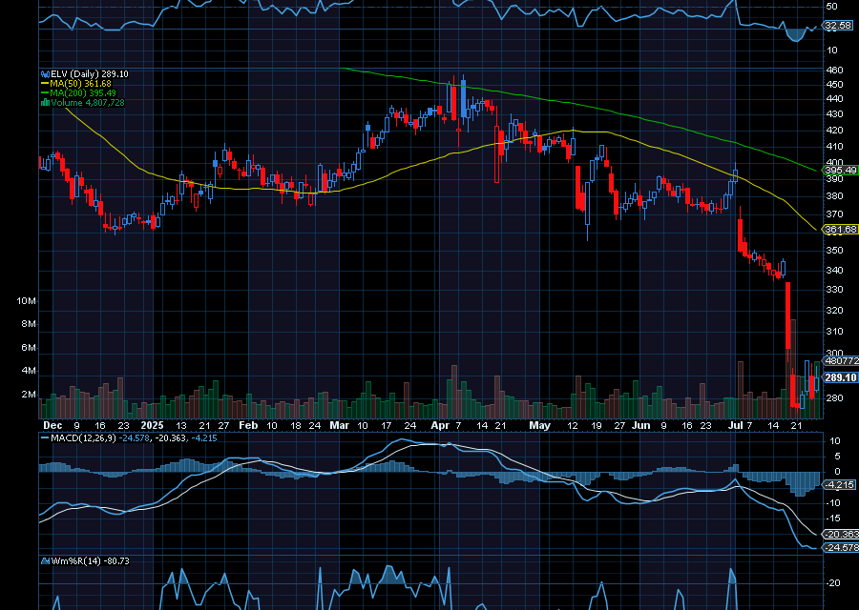Click the 8M volume axis label

pyautogui.click(x=29, y=324)
